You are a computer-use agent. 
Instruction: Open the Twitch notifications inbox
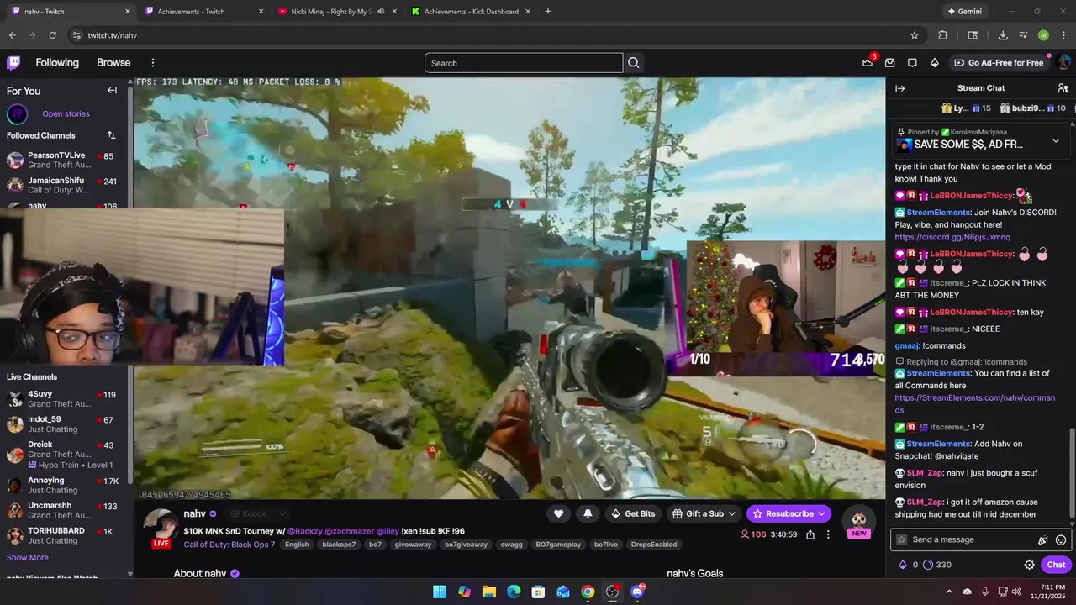click(x=889, y=63)
